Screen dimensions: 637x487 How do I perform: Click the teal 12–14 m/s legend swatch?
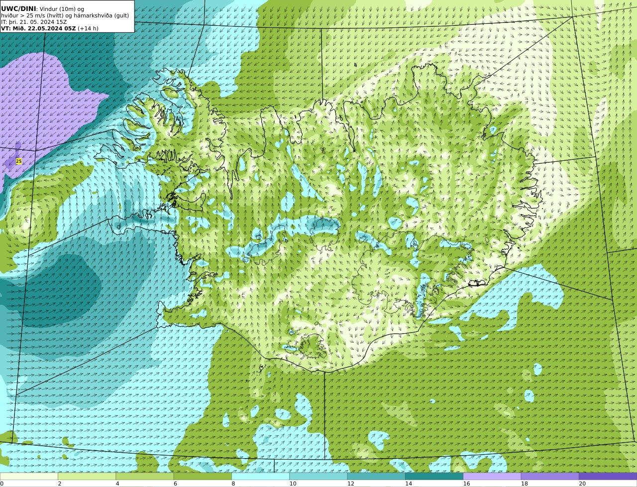click(x=376, y=476)
